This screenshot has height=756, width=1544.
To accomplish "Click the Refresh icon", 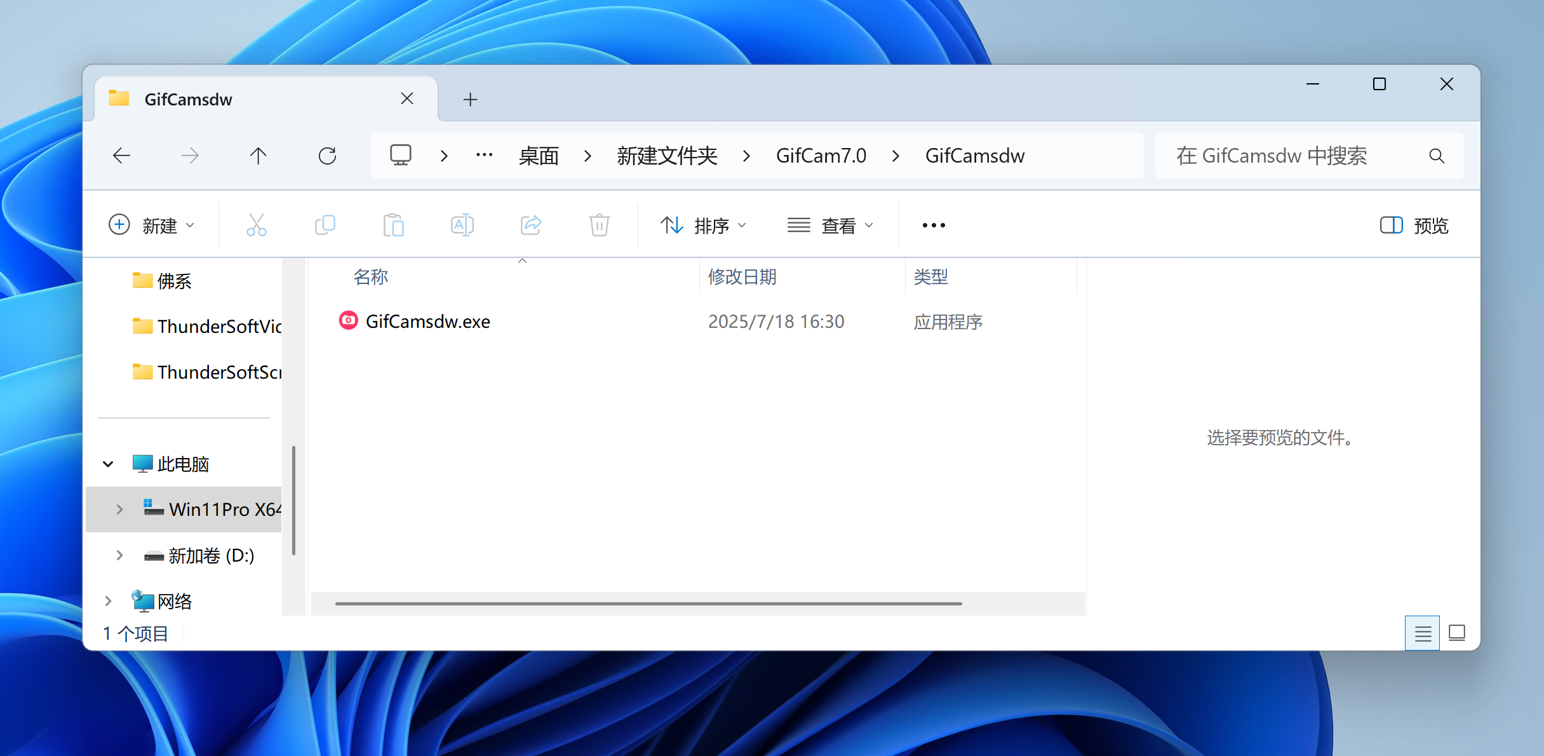I will [x=327, y=156].
